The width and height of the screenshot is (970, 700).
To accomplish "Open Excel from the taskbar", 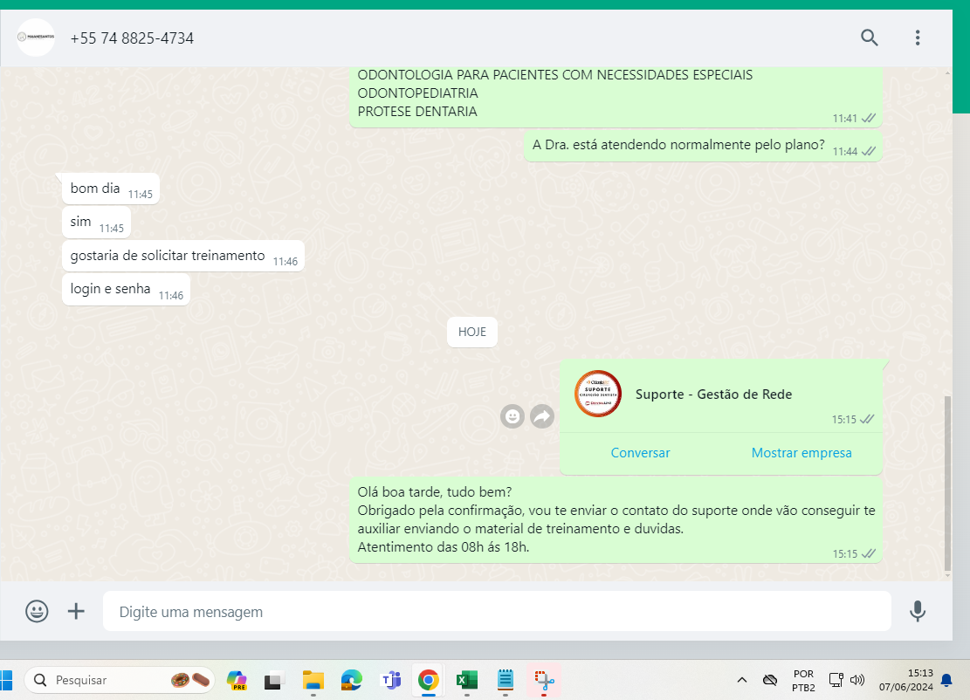I will pyautogui.click(x=466, y=680).
